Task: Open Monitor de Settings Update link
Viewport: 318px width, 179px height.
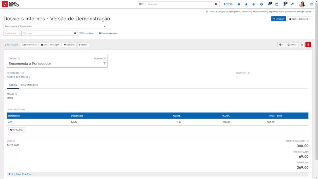Action: point(299,11)
